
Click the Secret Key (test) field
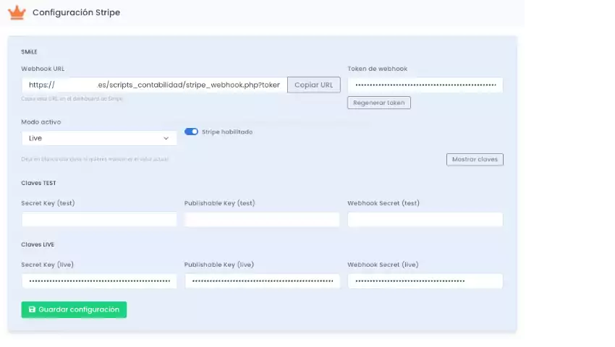point(99,220)
